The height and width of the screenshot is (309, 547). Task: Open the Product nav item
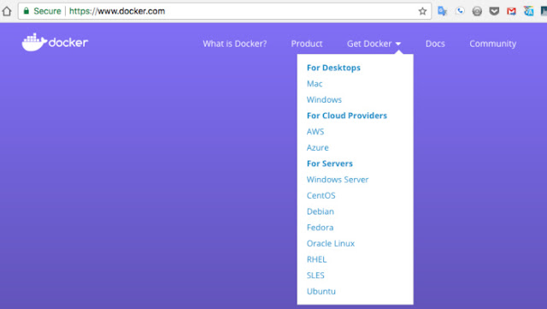click(307, 44)
